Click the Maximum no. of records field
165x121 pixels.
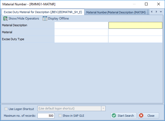coord(46,116)
